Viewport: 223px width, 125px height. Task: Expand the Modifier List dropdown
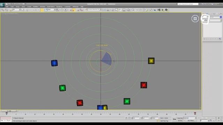click(212, 20)
